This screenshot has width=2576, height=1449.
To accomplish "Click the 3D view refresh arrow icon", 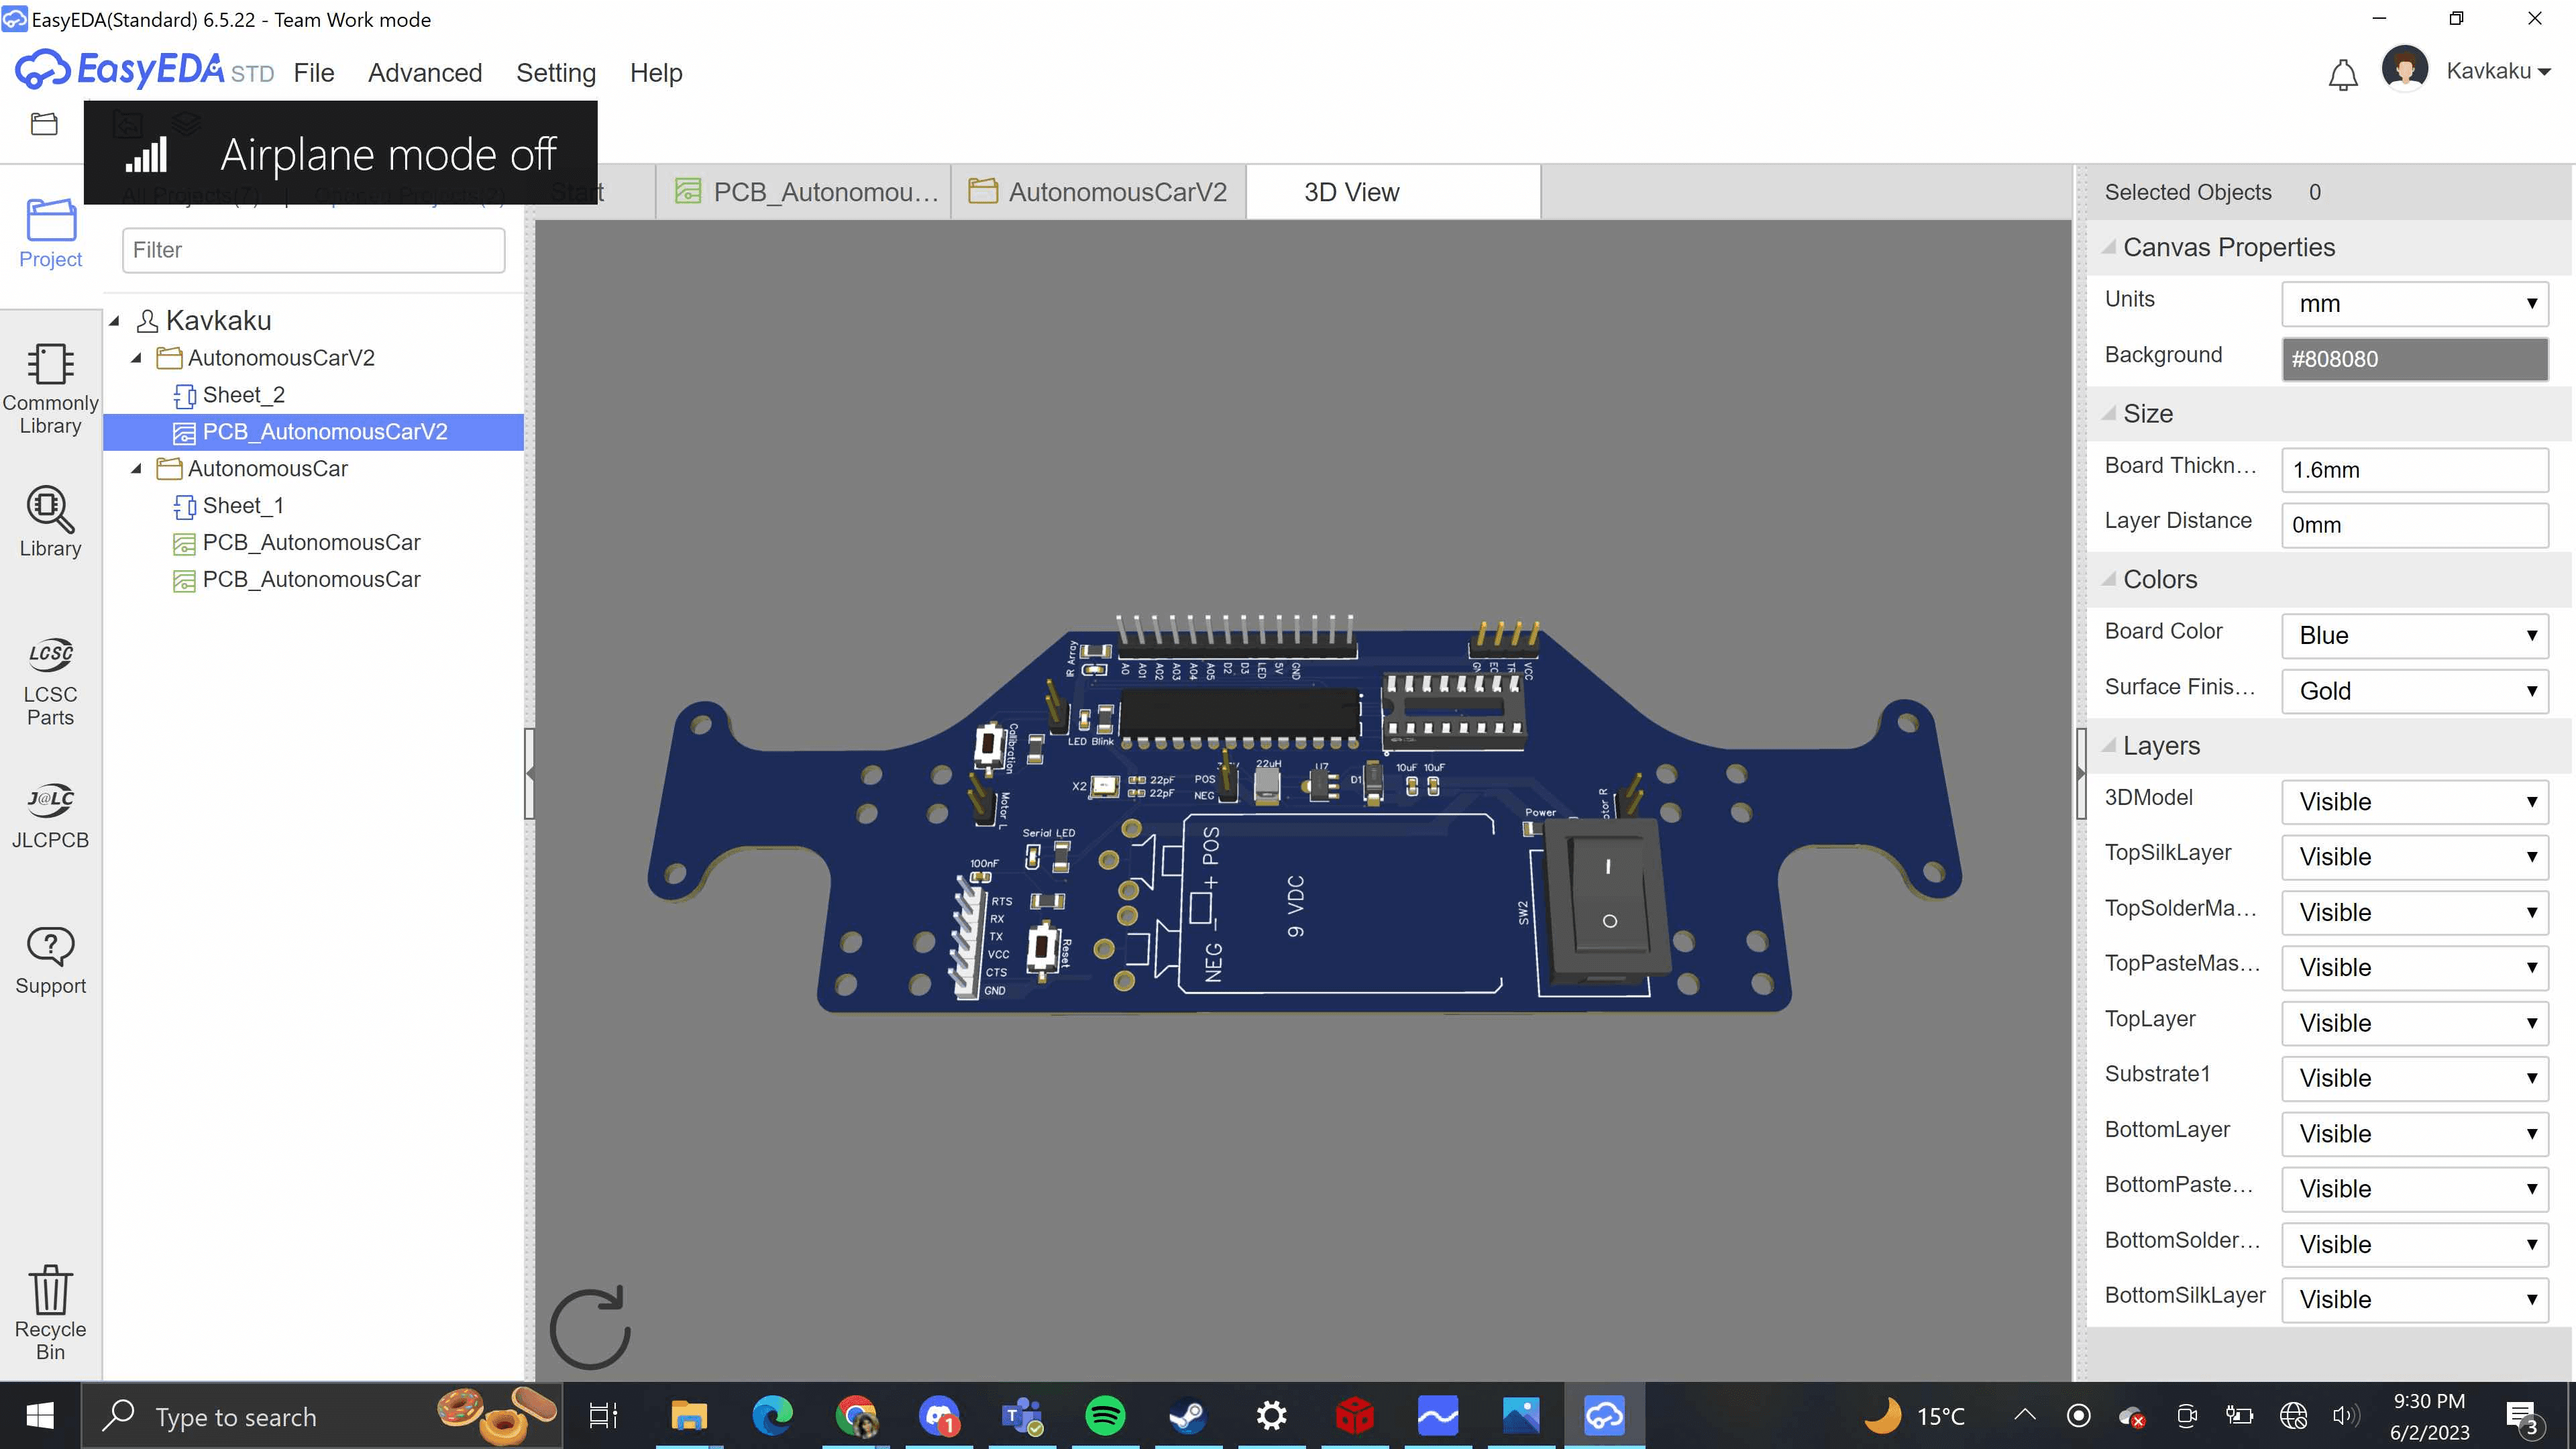I will (590, 1328).
